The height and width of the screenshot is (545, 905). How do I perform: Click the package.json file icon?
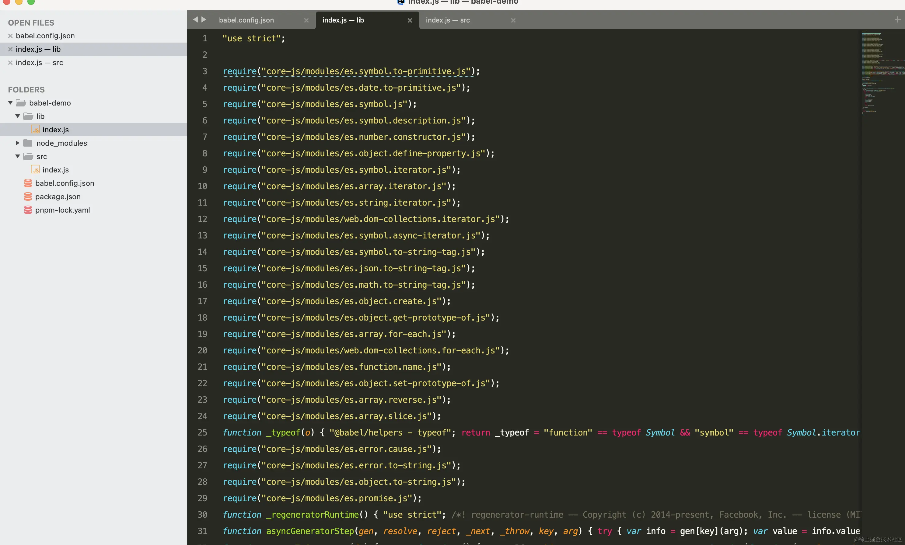click(28, 196)
